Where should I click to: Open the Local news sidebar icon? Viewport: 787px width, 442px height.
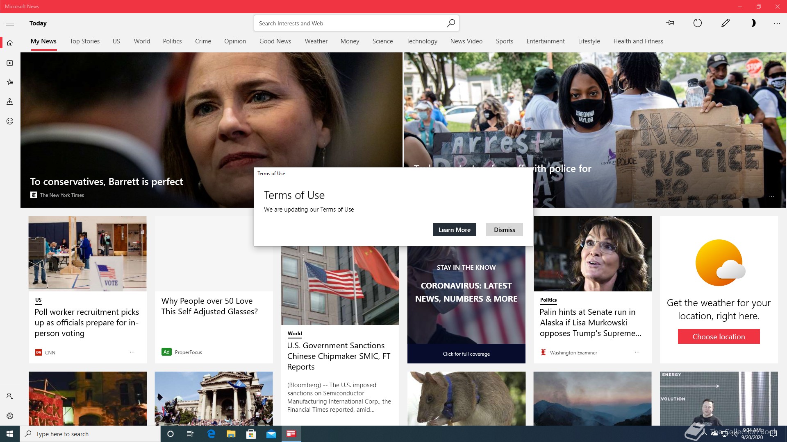click(10, 101)
